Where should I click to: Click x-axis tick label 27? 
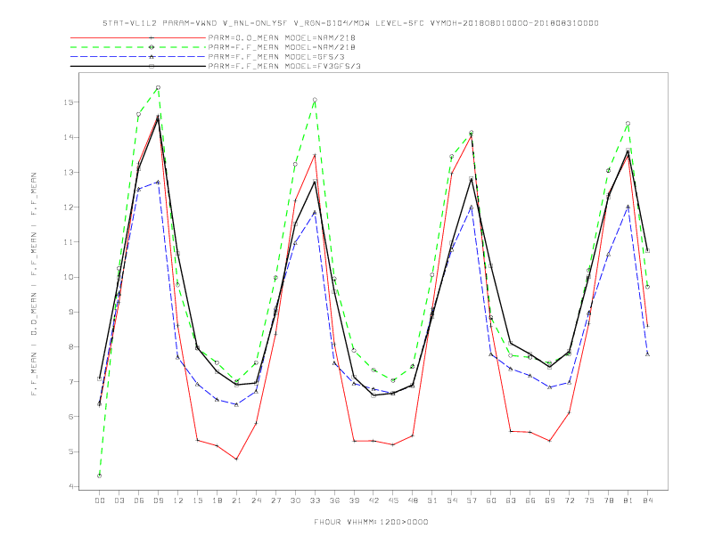coord(275,500)
